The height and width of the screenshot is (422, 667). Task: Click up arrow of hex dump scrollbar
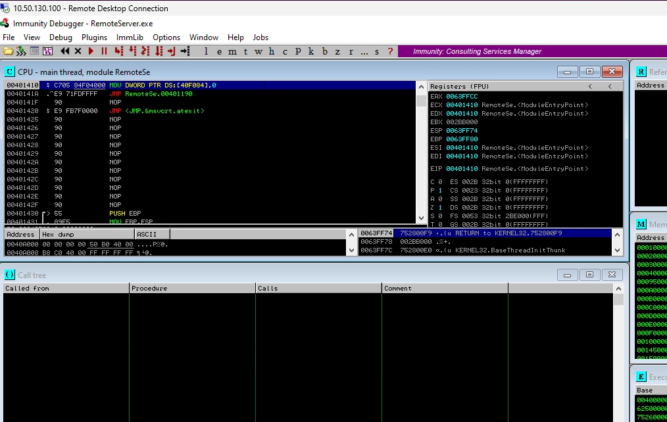click(x=351, y=235)
